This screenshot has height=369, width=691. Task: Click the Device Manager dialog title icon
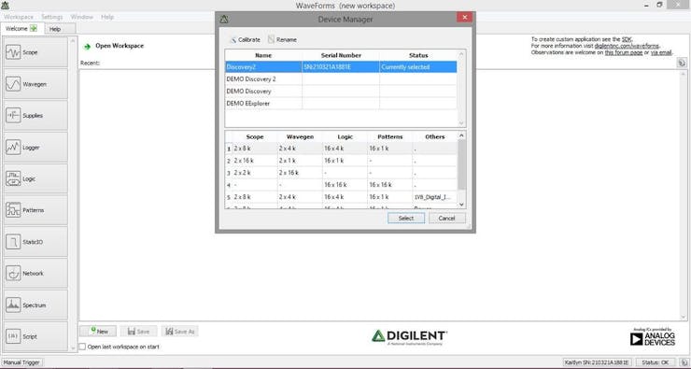pyautogui.click(x=224, y=20)
